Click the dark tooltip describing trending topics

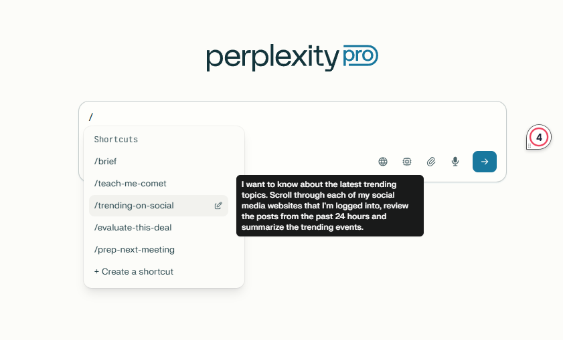(x=330, y=206)
